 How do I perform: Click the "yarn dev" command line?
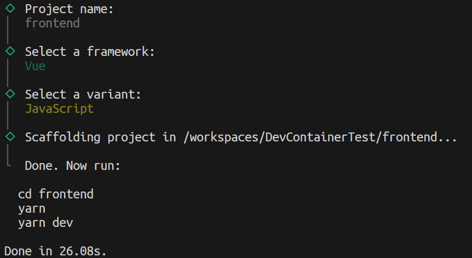[45, 223]
